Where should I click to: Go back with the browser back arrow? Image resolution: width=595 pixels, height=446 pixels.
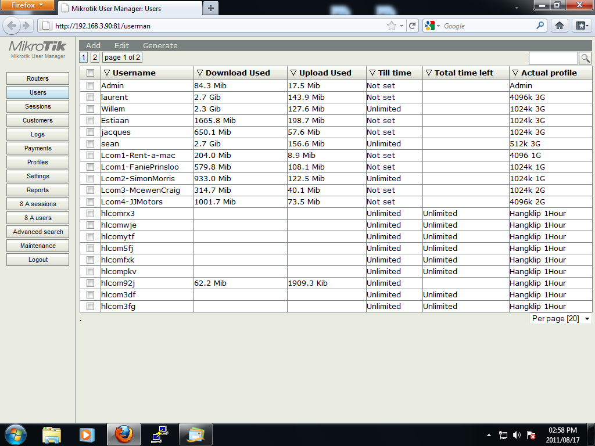[x=12, y=26]
